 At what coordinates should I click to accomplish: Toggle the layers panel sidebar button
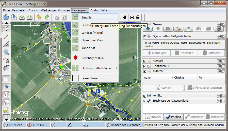pos(6,79)
